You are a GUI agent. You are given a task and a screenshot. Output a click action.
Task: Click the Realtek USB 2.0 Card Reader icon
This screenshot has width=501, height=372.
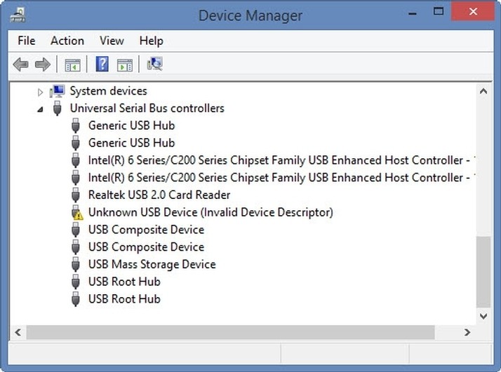coord(76,195)
